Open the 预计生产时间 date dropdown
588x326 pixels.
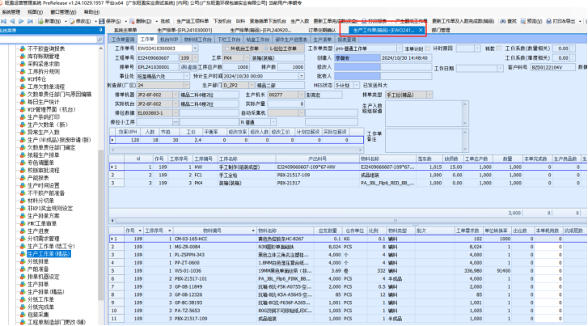click(301, 76)
